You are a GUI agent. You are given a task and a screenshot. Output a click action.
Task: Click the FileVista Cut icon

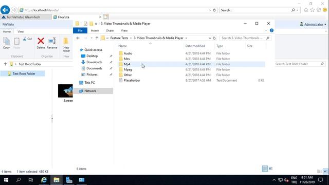(27, 39)
